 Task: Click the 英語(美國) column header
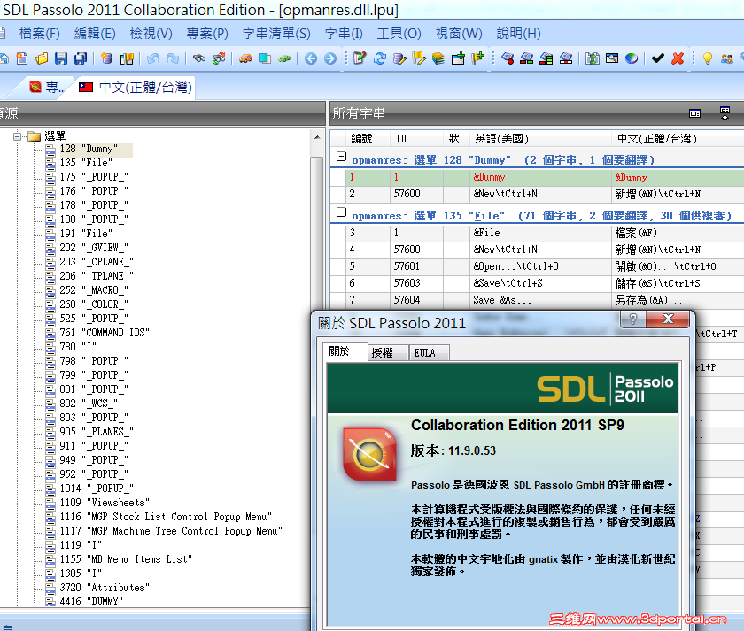540,138
